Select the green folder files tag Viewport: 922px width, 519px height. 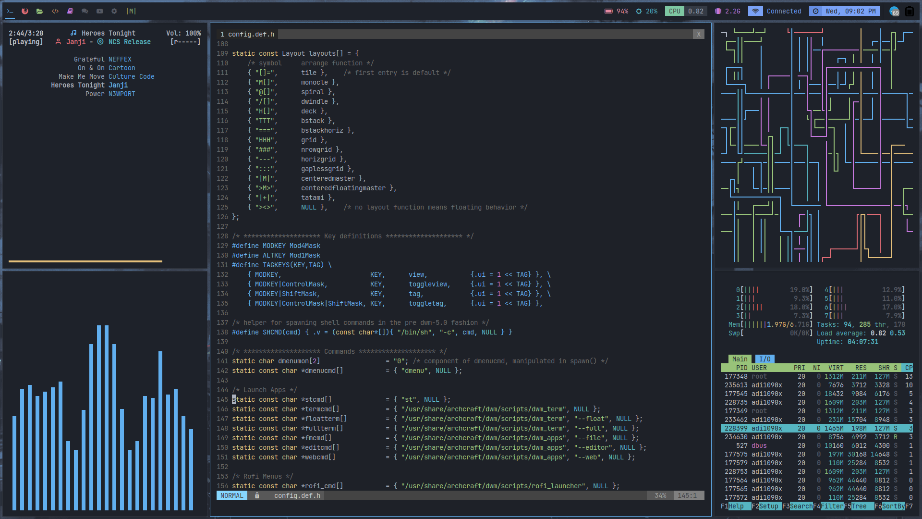coord(40,11)
